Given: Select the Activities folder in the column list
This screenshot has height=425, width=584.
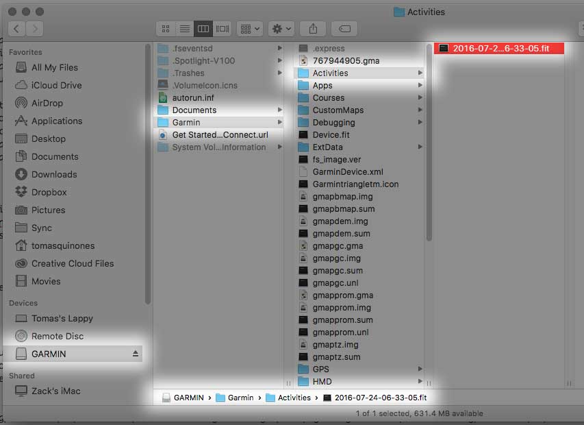Looking at the screenshot, I should (x=360, y=73).
